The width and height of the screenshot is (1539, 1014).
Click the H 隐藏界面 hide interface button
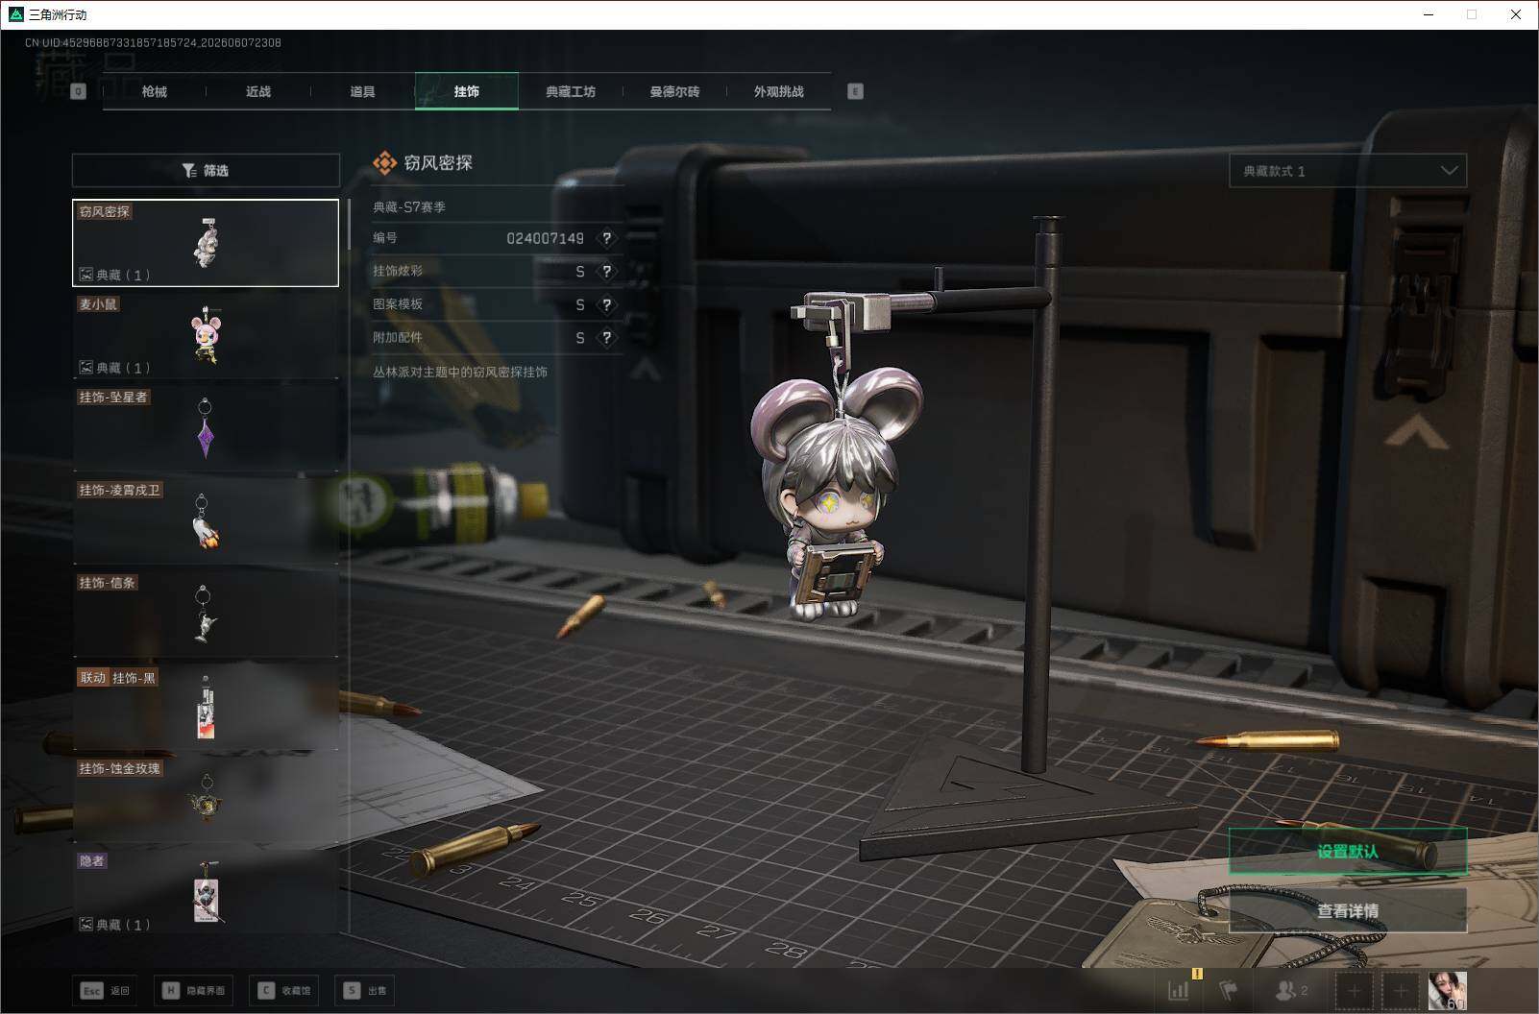(193, 990)
